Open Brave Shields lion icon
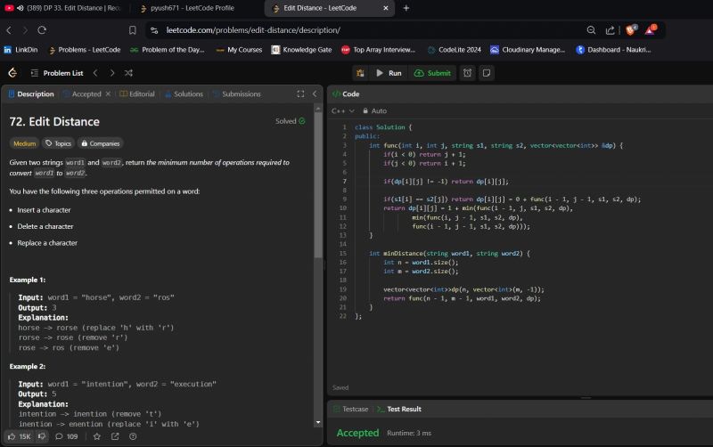 (x=631, y=29)
